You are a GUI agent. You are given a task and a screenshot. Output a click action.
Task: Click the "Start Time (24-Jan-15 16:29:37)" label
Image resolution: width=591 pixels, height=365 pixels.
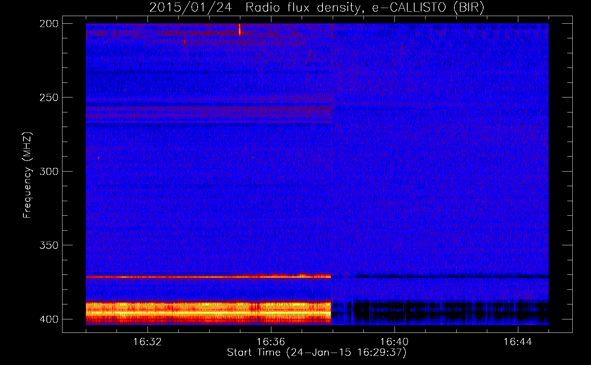pos(317,353)
